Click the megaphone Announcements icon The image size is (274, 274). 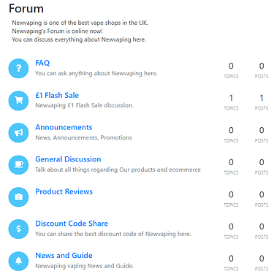[18, 133]
